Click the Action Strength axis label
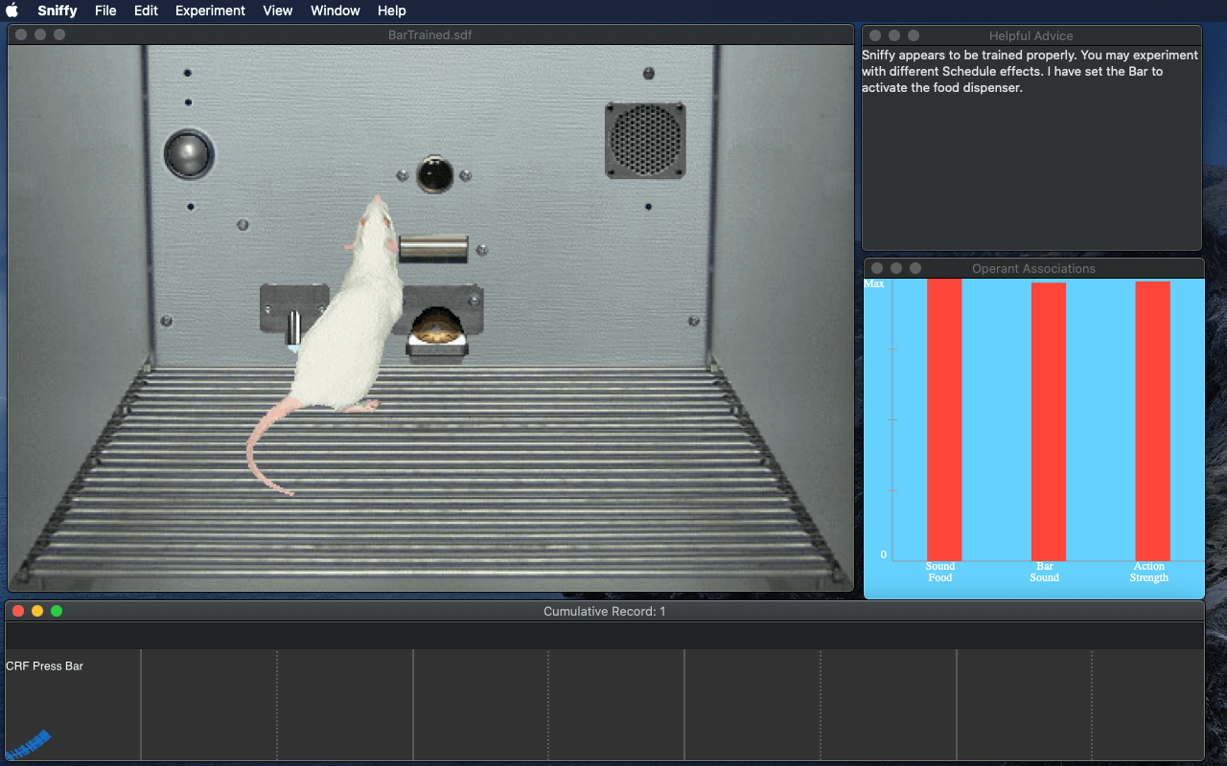Viewport: 1227px width, 766px height. point(1148,572)
